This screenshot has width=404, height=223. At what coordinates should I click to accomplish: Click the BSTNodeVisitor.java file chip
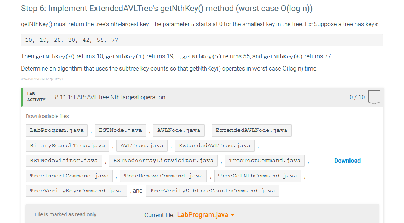[x=63, y=160]
